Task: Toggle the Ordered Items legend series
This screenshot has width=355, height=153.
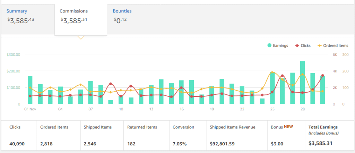Action: pos(333,45)
